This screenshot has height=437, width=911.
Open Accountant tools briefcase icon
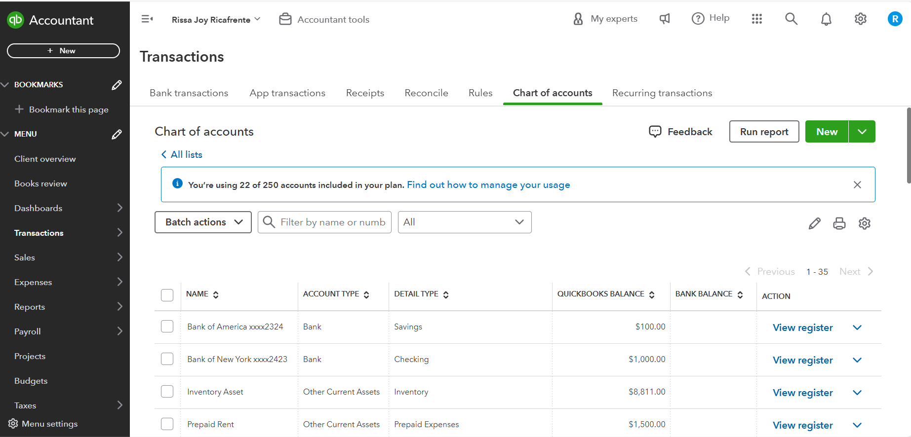coord(285,19)
